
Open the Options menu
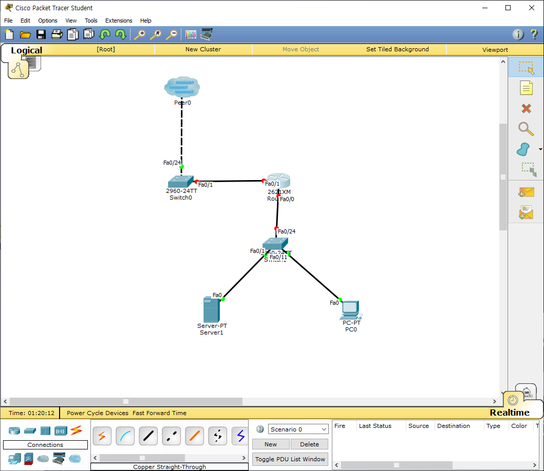coord(48,21)
